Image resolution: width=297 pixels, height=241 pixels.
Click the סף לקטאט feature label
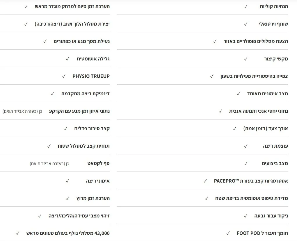tap(99, 163)
